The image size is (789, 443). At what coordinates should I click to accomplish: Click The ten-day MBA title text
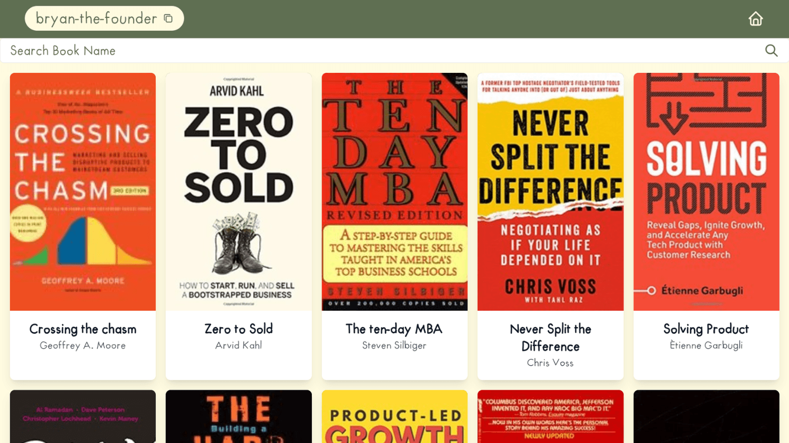click(394, 329)
